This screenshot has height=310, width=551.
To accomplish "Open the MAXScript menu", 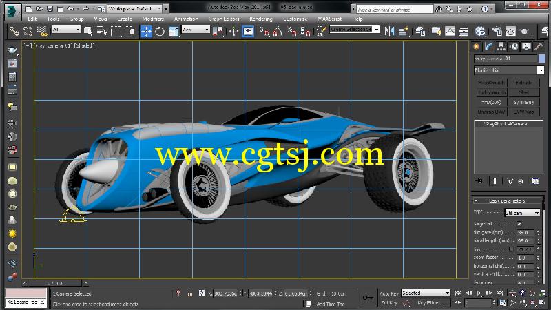I will [330, 19].
